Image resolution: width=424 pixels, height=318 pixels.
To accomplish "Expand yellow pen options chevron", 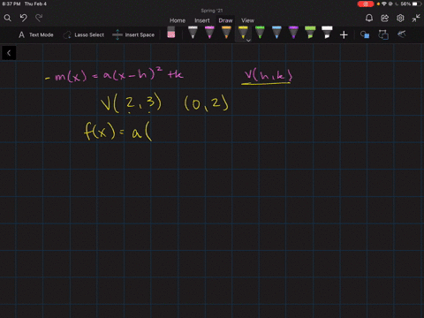I will tap(248, 41).
